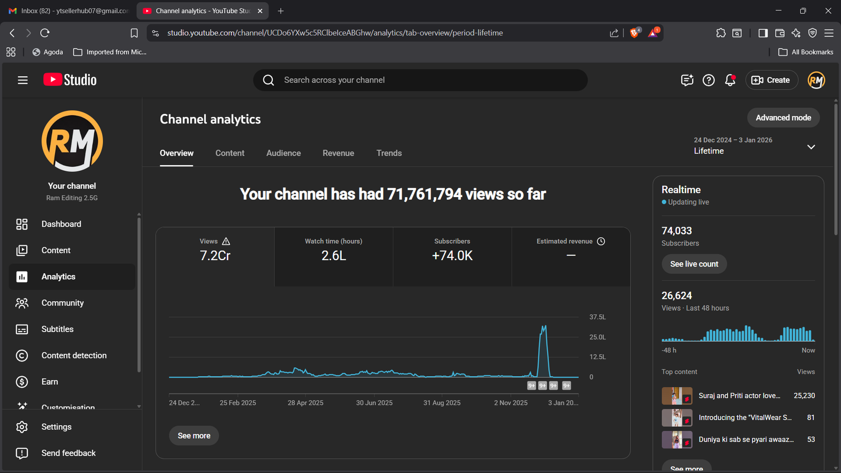Open Content detection copyright icon
841x473 pixels.
22,356
